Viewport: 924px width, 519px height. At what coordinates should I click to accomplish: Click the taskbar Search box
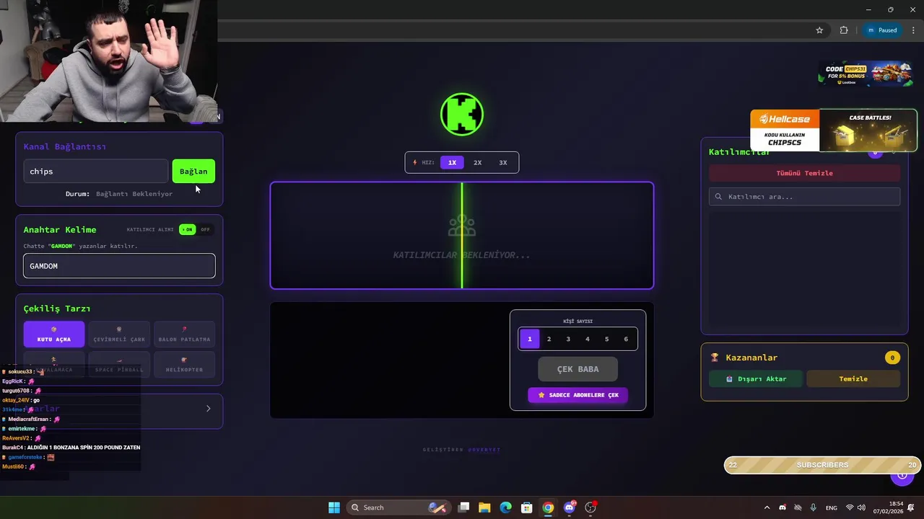tap(398, 507)
